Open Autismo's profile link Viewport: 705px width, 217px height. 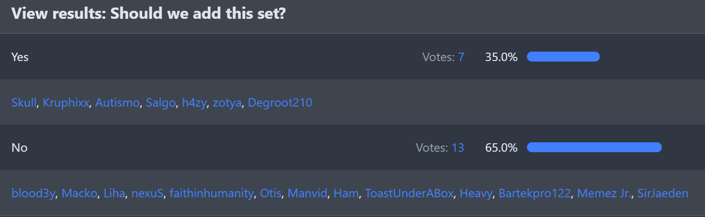(117, 102)
